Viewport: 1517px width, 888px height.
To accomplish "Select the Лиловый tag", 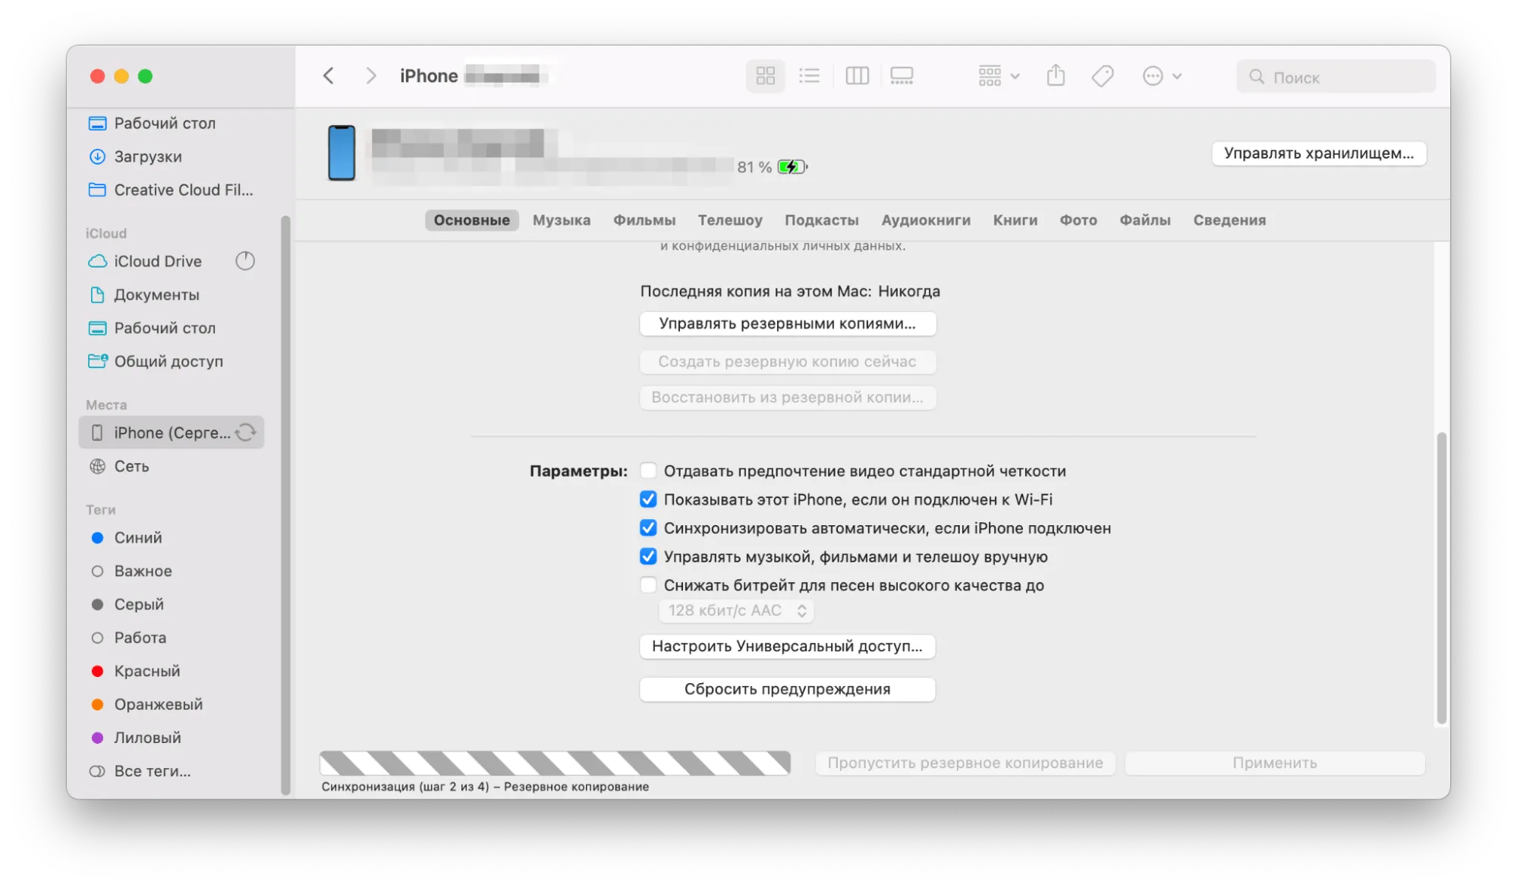I will click(x=147, y=738).
